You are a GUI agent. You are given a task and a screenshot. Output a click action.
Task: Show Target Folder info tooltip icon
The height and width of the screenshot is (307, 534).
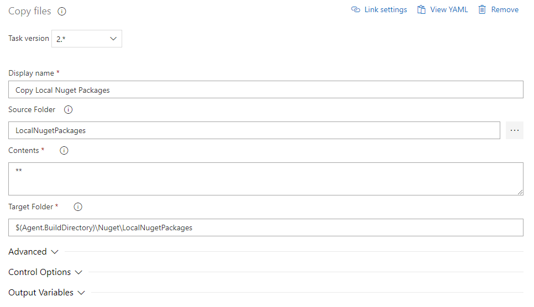(78, 207)
